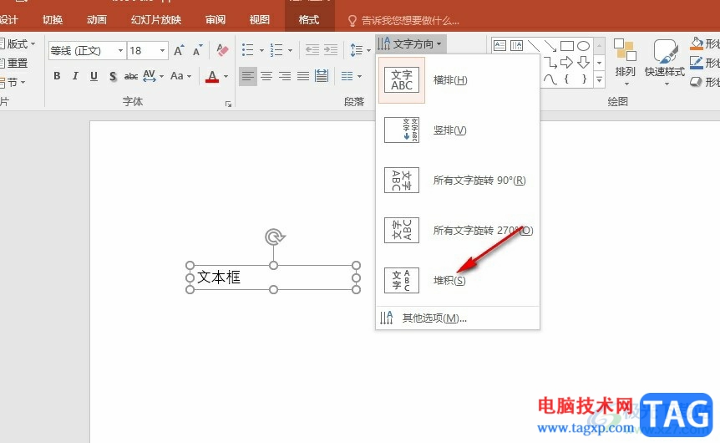
Task: Align text left
Action: [248, 76]
